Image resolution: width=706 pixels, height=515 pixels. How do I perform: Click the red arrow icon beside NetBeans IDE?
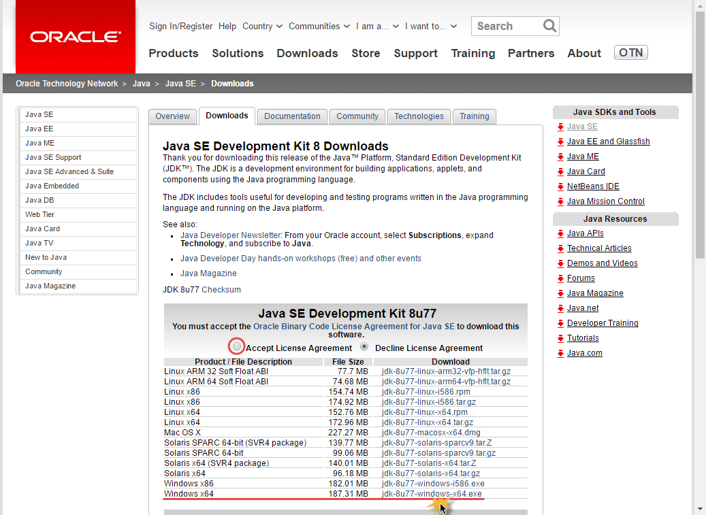point(560,186)
